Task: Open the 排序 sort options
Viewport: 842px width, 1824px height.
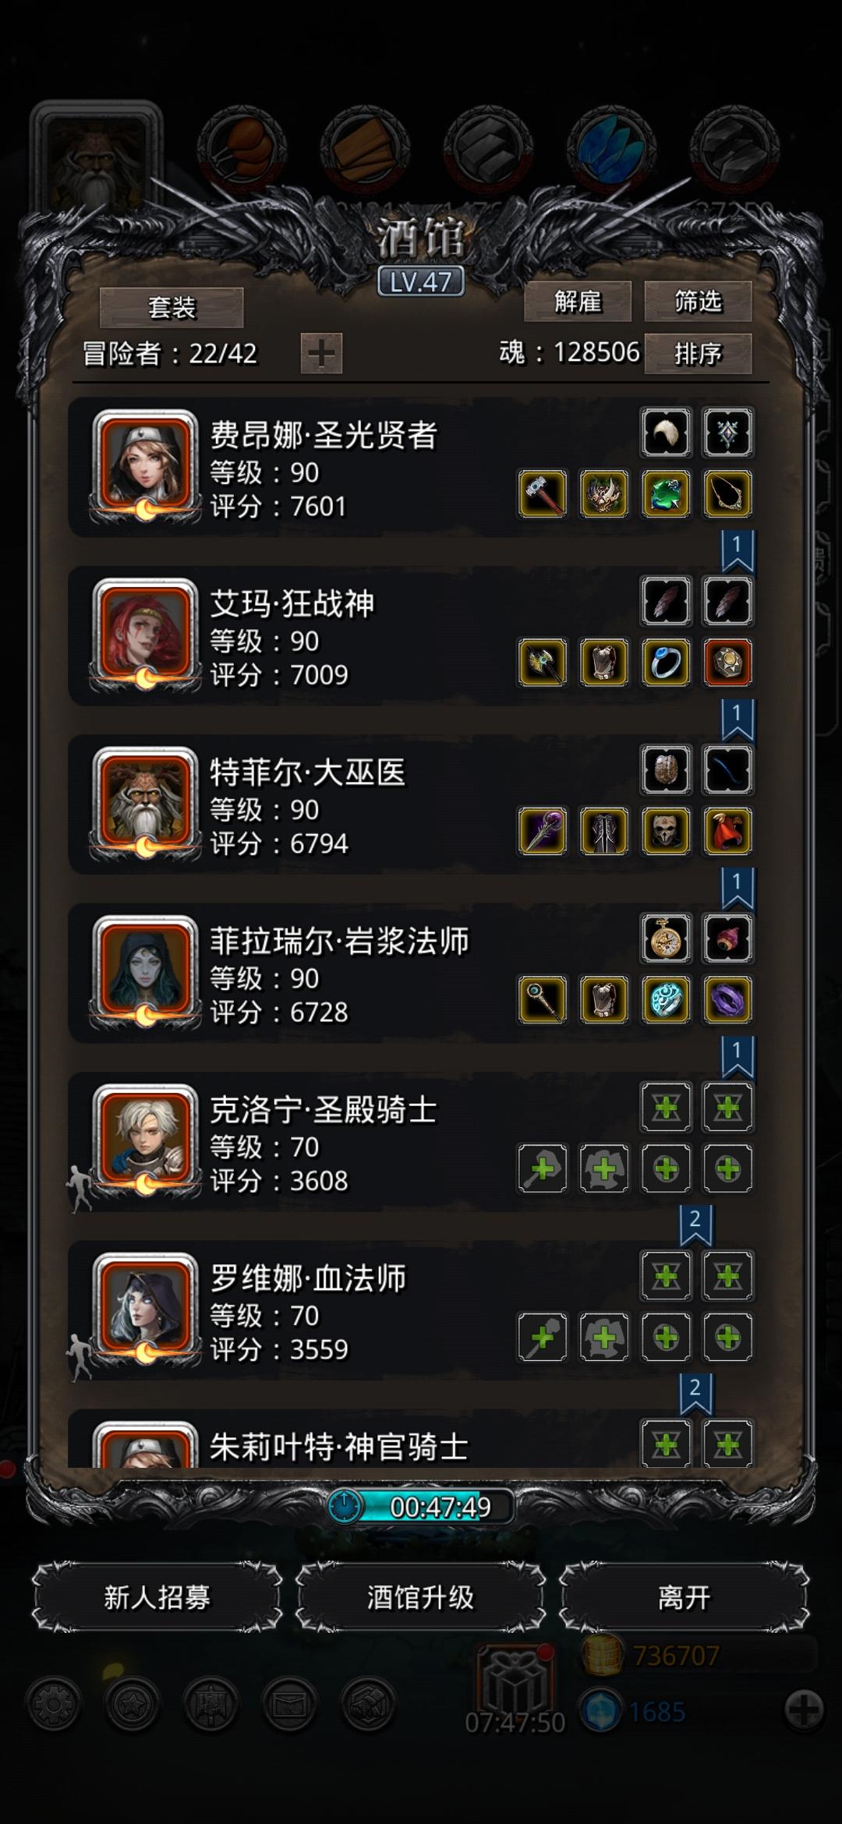Action: (698, 354)
